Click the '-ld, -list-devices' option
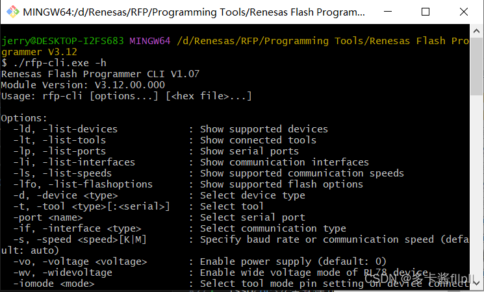The width and height of the screenshot is (484, 292). click(x=66, y=129)
